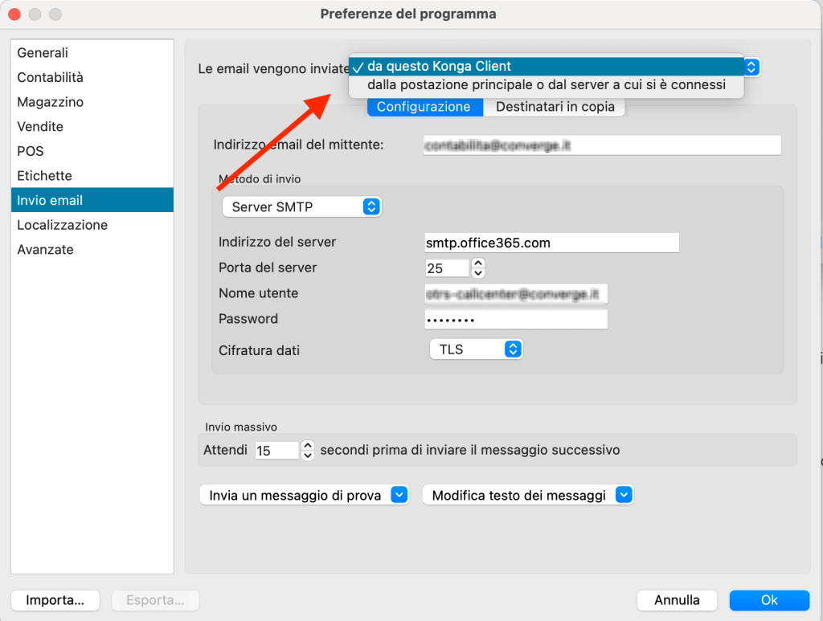This screenshot has height=621, width=823.
Task: Click the server port stepper arrows
Action: pyautogui.click(x=478, y=268)
